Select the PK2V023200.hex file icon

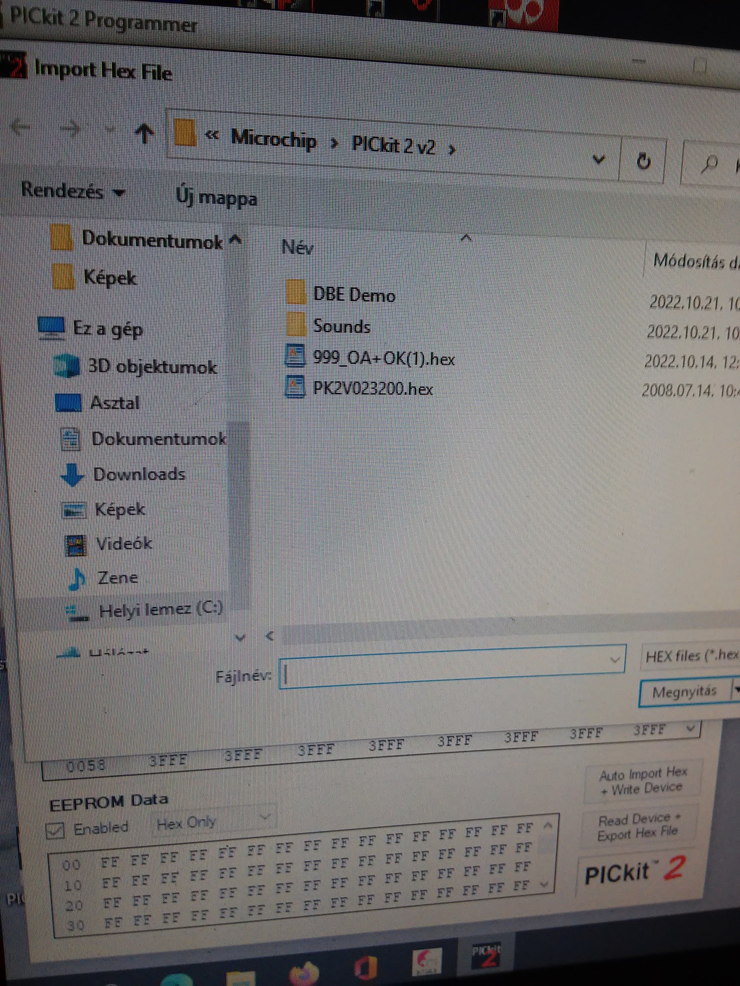(295, 386)
